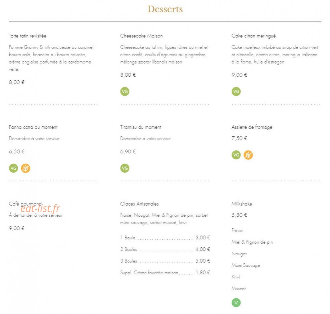
Task: Click the VG icon under Tiramisu du moment
Action: point(125,168)
